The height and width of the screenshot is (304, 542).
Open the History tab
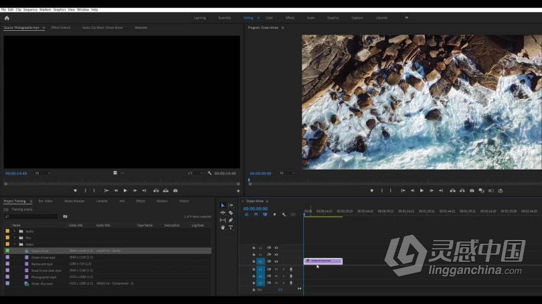184,201
